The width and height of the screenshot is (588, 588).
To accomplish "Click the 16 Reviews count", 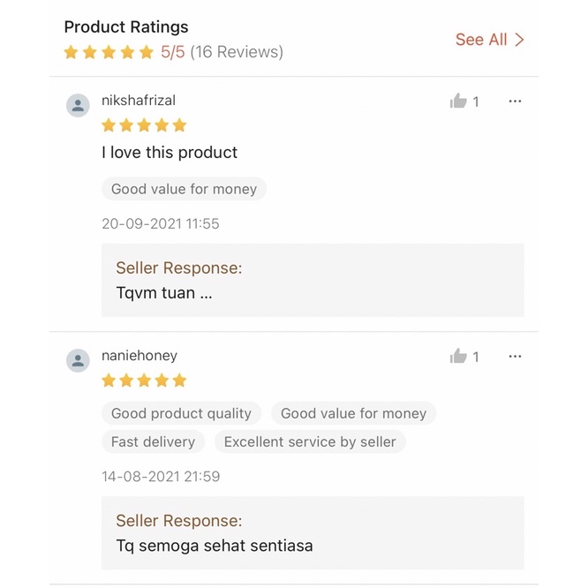I will pos(237,52).
